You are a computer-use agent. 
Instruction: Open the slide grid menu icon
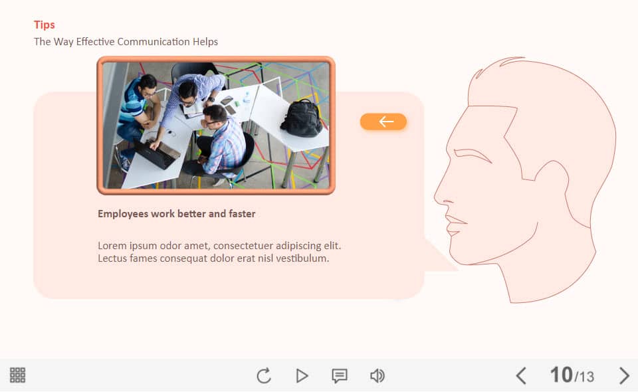pos(17,375)
